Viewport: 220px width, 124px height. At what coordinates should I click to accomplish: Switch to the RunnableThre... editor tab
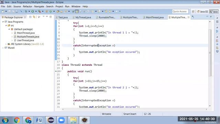[106, 17]
